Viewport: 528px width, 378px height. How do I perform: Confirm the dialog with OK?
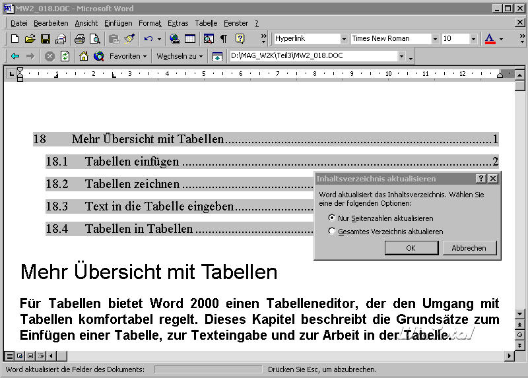[x=411, y=248]
